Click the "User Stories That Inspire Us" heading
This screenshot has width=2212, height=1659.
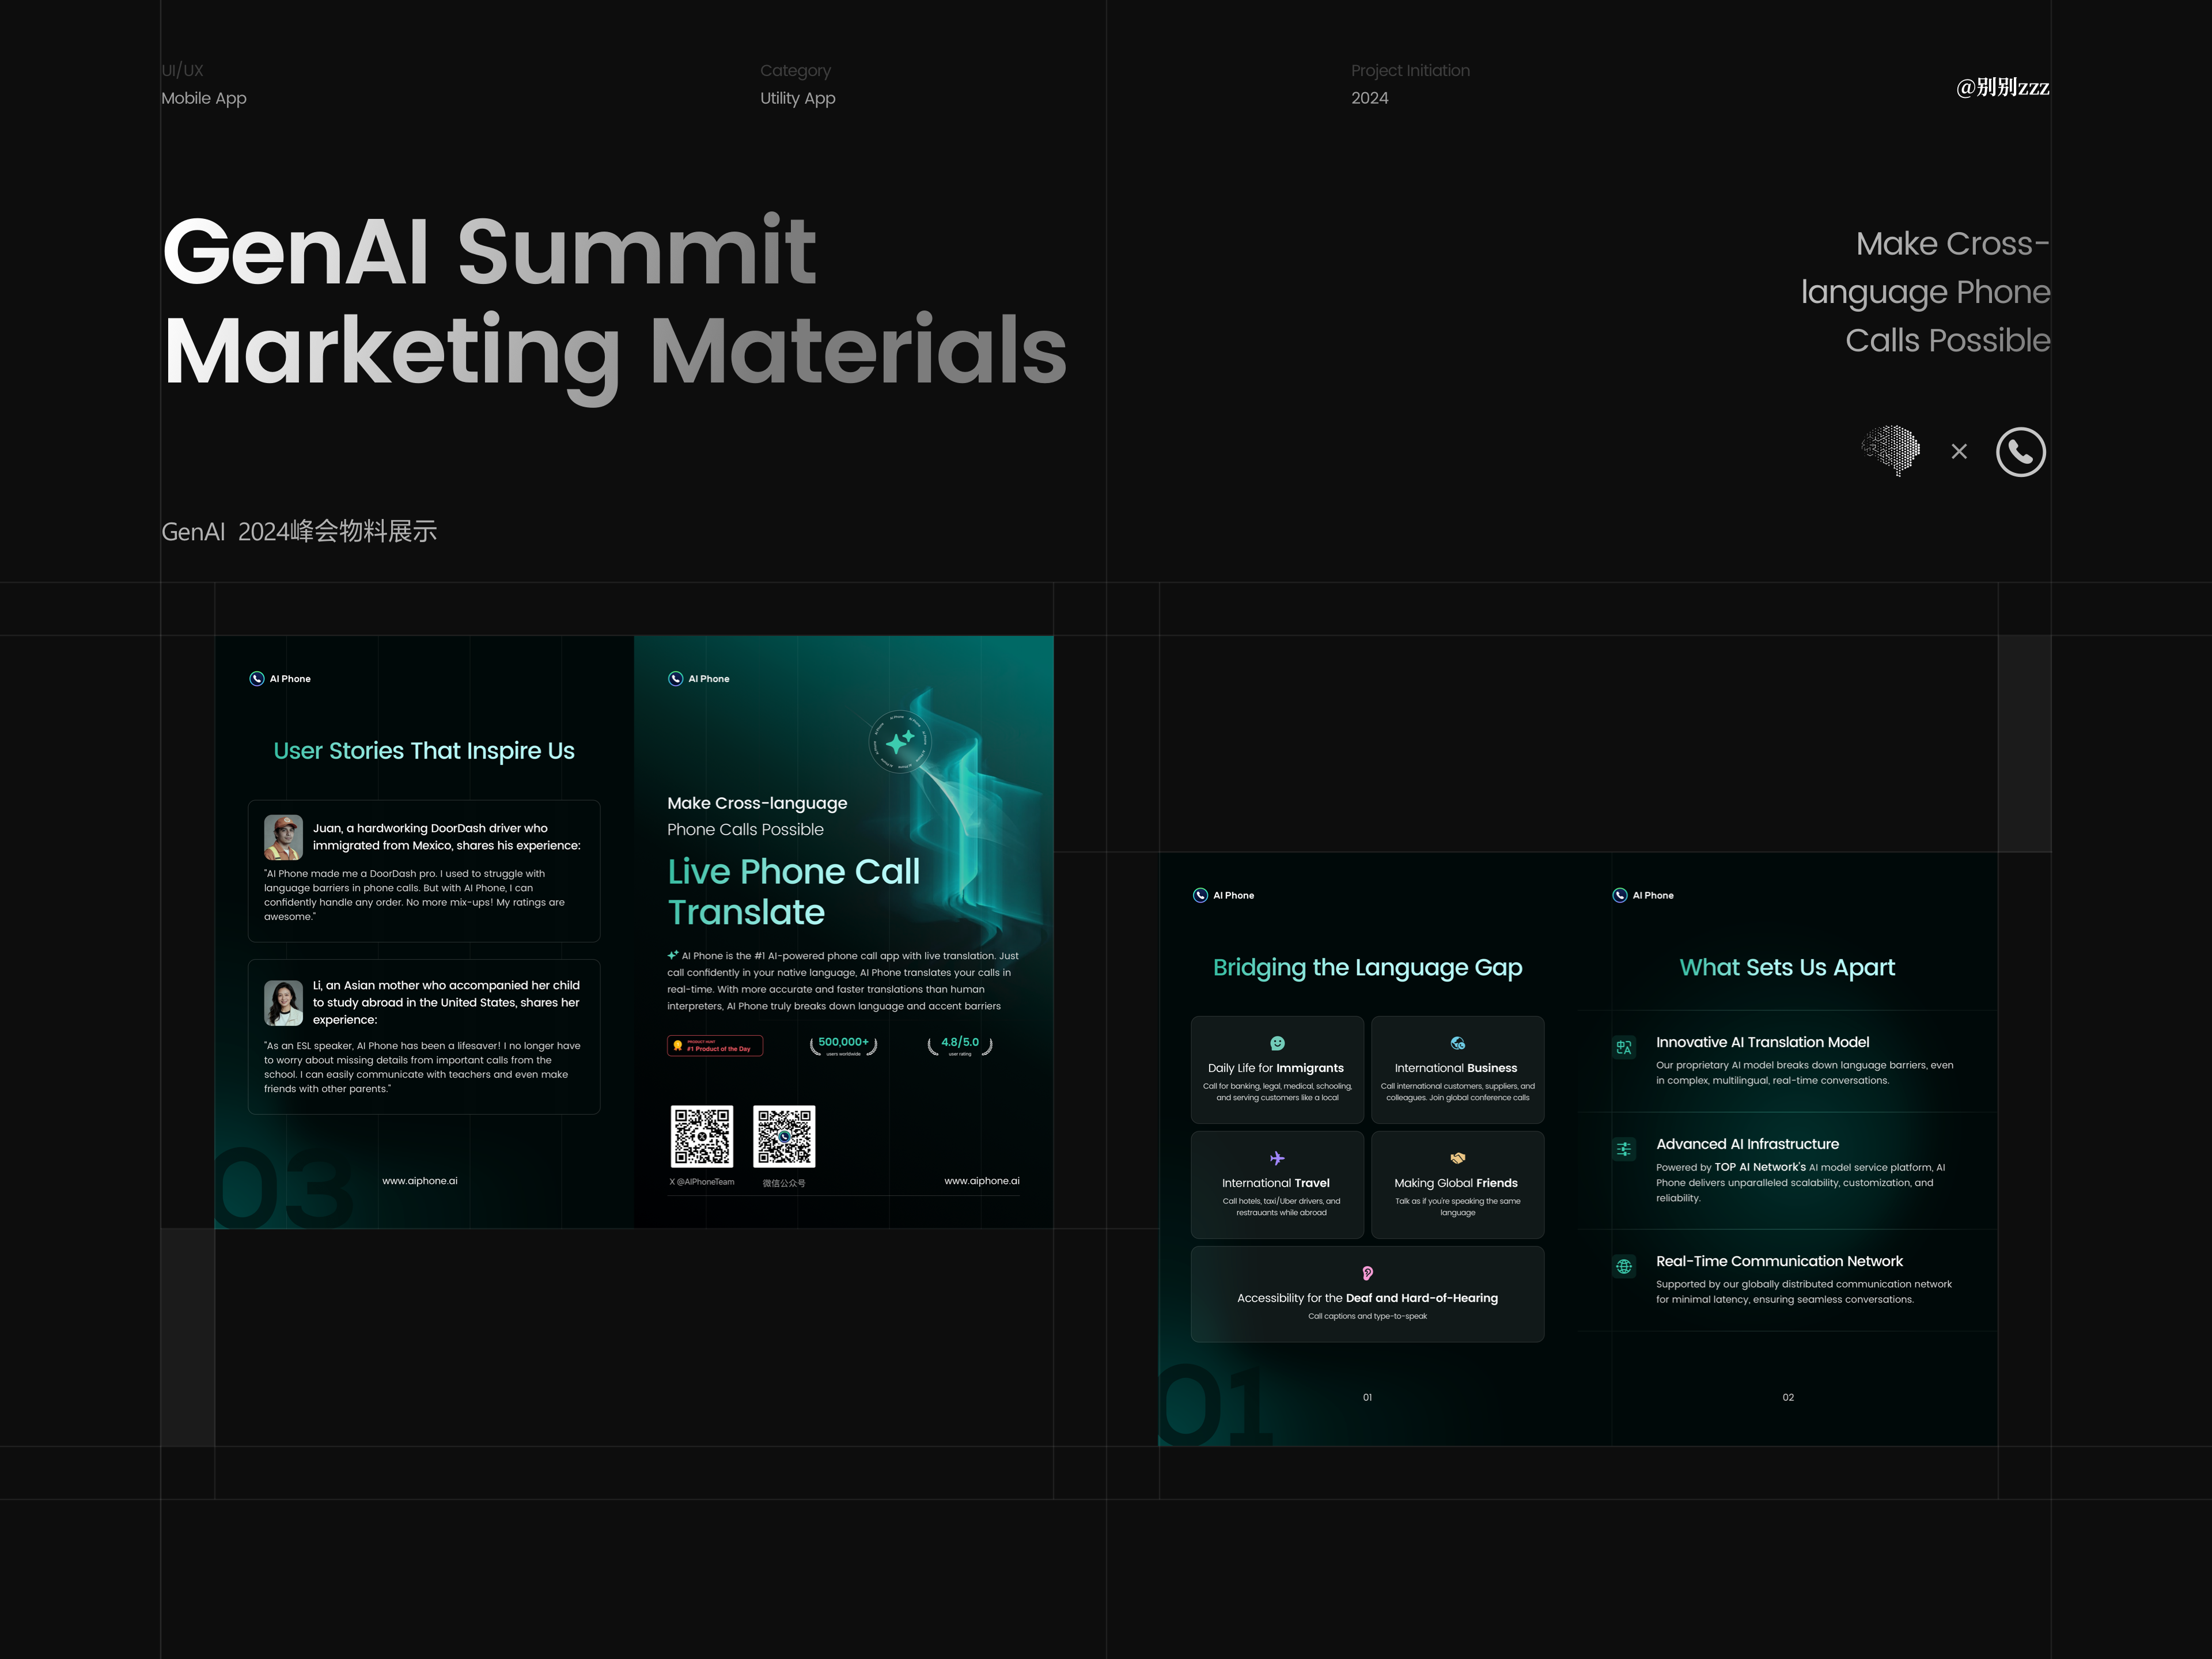pos(424,751)
